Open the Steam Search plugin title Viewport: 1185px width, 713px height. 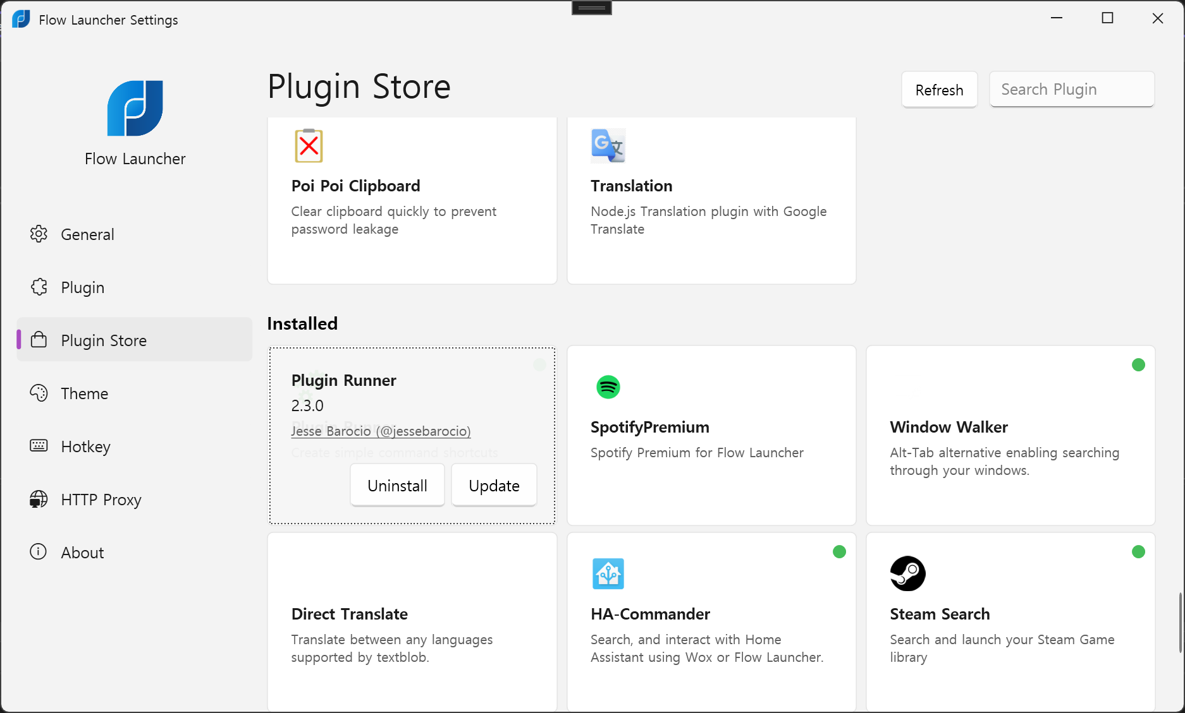pyautogui.click(x=940, y=614)
